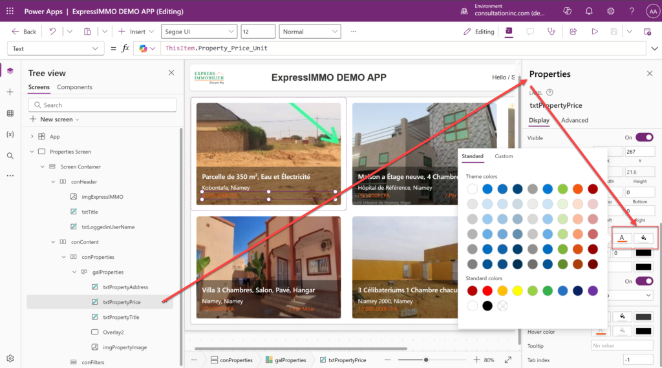The height and width of the screenshot is (368, 662).
Task: Open Variables {x} icon in sidebar
Action: (x=10, y=134)
